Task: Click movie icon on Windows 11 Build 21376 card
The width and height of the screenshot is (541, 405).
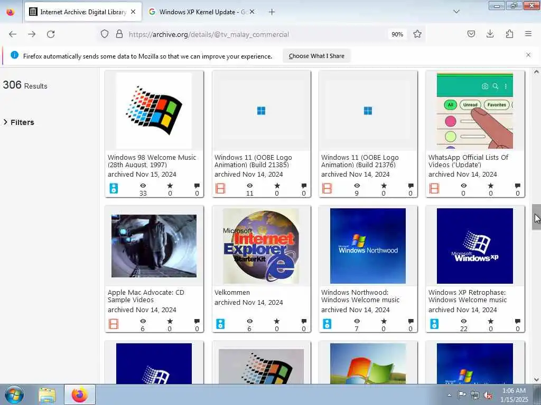Action: 327,188
